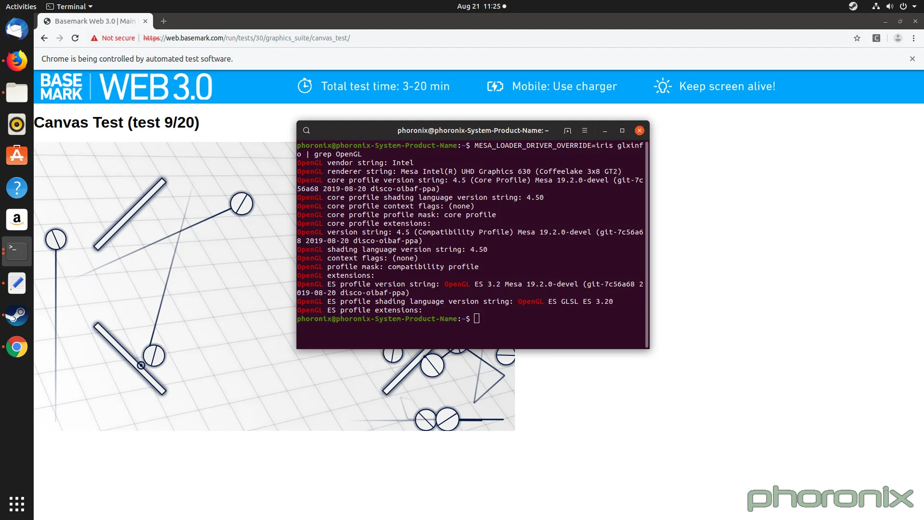
Task: Click 'OpenGL vendor string: Intel' line
Action: pos(355,163)
